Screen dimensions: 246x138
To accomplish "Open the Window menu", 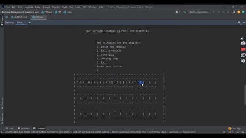I will (x=93, y=7).
